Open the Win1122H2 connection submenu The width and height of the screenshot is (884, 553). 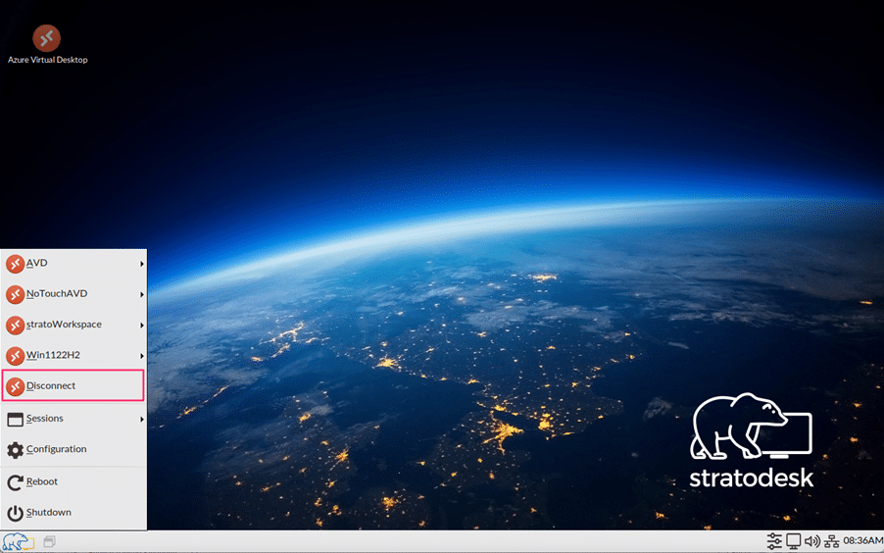coord(74,355)
